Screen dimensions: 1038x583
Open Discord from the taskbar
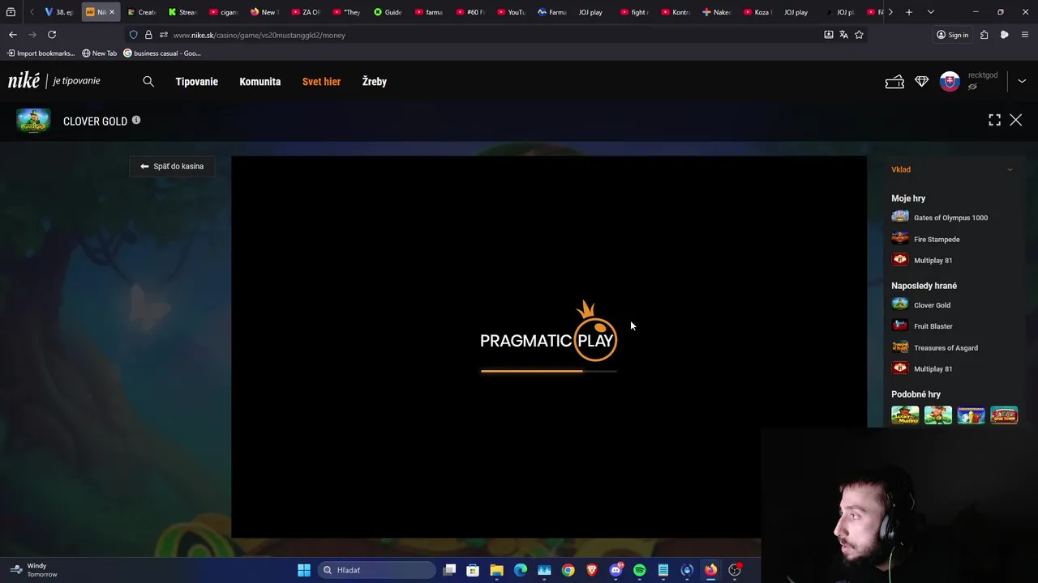(616, 570)
